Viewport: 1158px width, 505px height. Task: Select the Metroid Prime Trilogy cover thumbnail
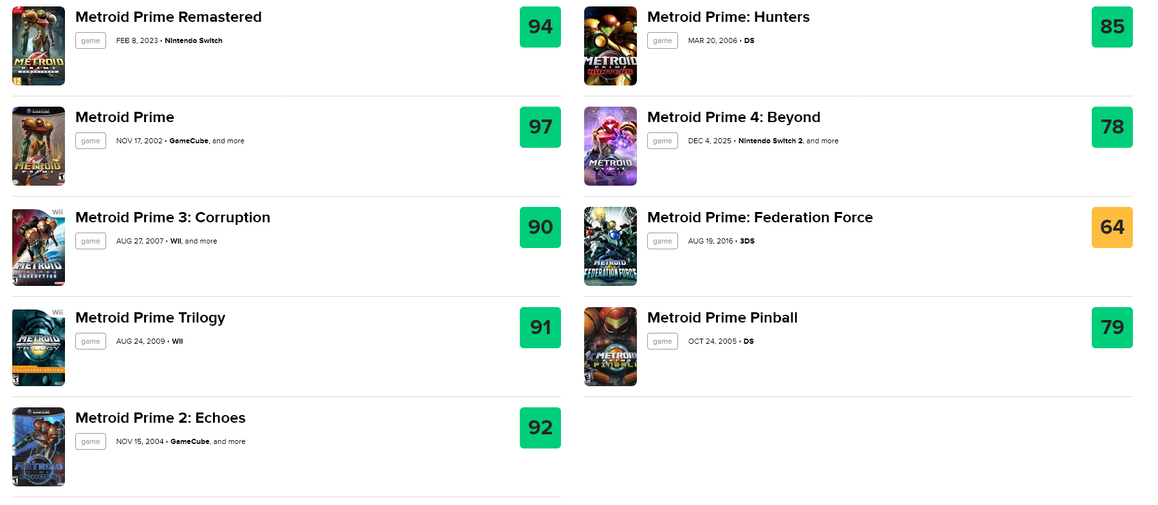[x=39, y=347]
